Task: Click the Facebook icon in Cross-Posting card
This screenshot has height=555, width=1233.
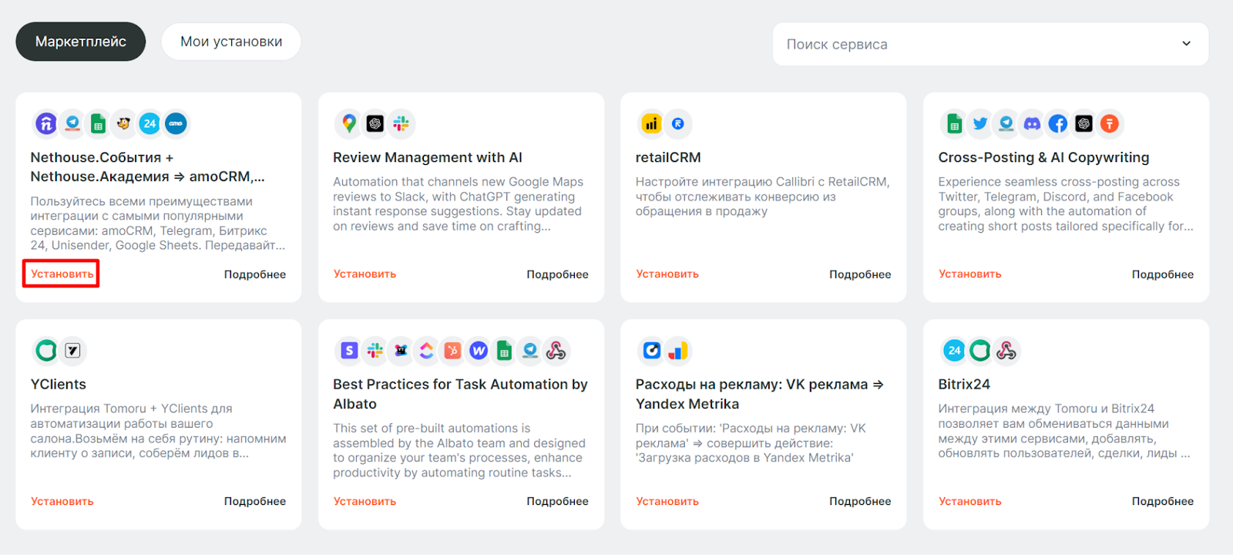Action: point(1058,123)
